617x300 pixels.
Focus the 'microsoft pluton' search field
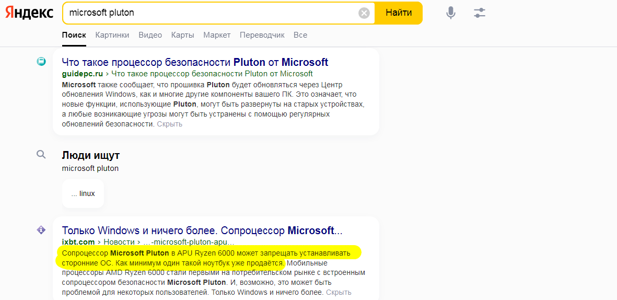click(x=209, y=13)
